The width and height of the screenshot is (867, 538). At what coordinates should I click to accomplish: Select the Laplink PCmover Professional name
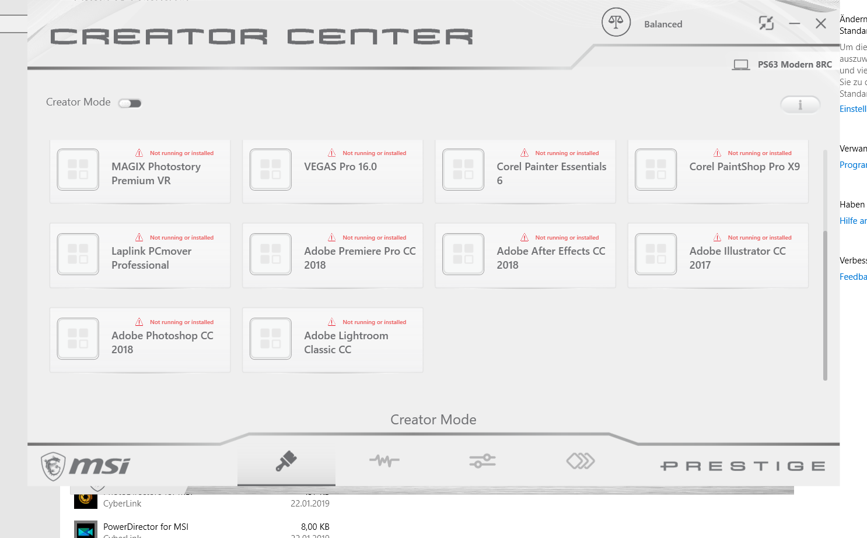click(x=151, y=258)
